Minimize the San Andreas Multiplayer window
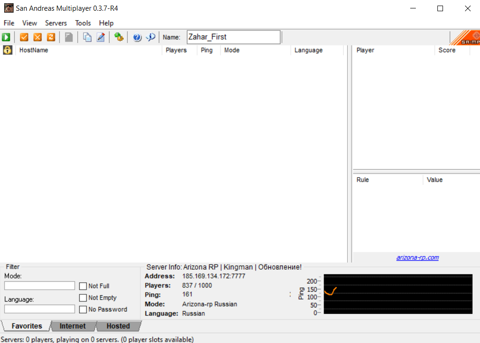 413,8
